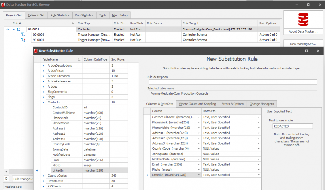Select the Trigger Manager (Disable) icon on rule 00-0002
The width and height of the screenshot is (325, 190).
tap(23, 34)
